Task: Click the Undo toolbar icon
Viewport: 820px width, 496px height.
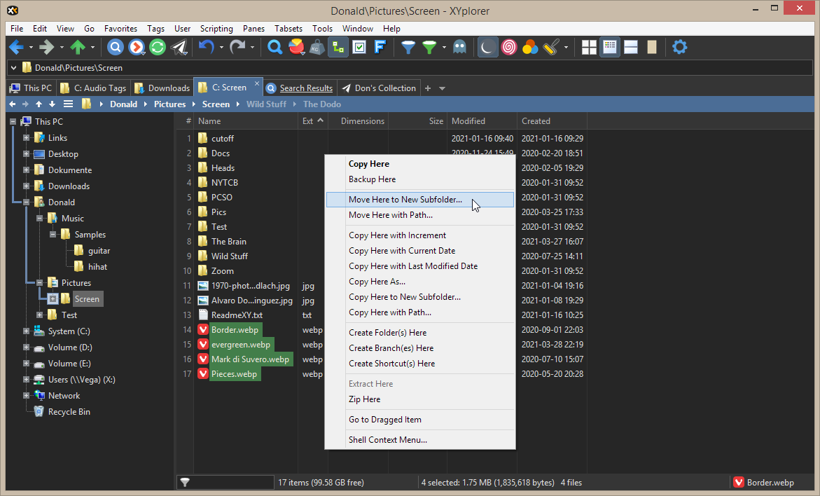Action: coord(206,47)
